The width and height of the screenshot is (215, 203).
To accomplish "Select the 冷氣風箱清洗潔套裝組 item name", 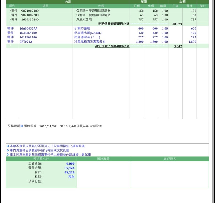I will click(x=90, y=41).
